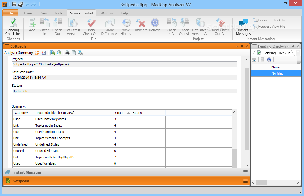Screen dimensions: 304x196
Task: Click the column list icon in Pending Check-Ins toolbar
Action: click(x=254, y=60)
